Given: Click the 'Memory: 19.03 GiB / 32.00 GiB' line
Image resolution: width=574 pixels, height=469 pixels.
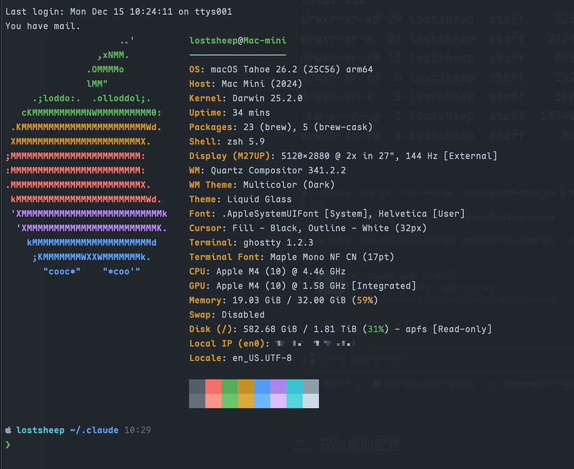Looking at the screenshot, I should point(284,300).
